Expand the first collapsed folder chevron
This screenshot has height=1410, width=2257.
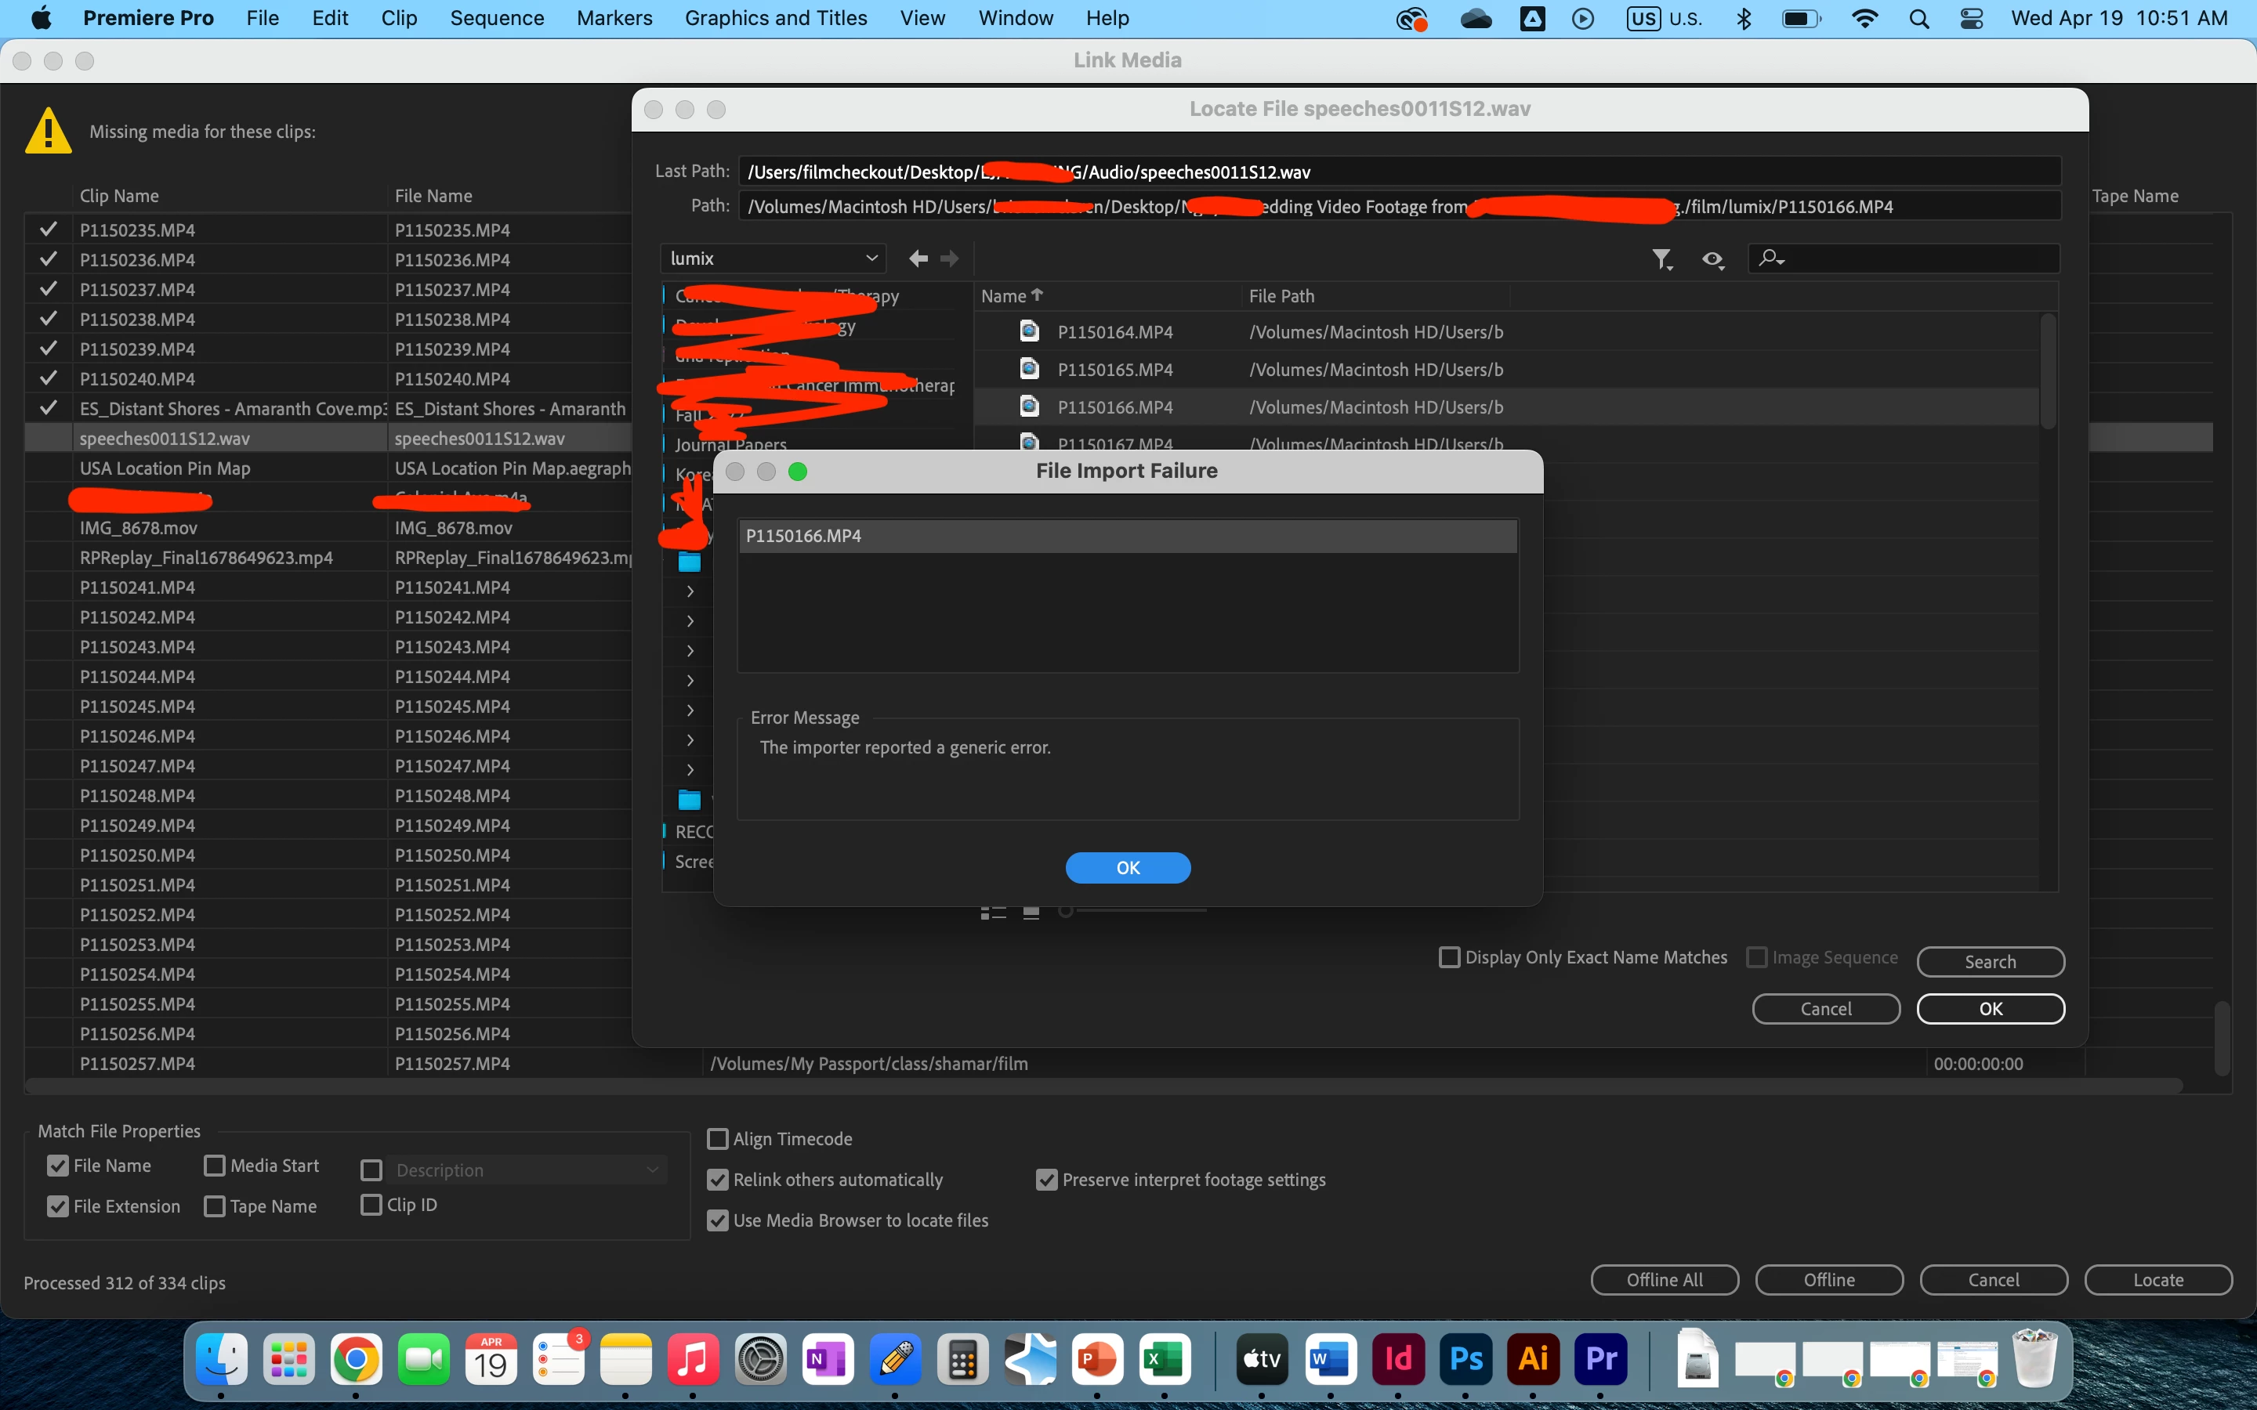pos(690,591)
